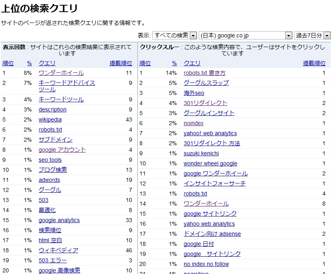Image resolution: width=332 pixels, height=274 pixels.
Task: Open query adwords
Action: click(49, 180)
